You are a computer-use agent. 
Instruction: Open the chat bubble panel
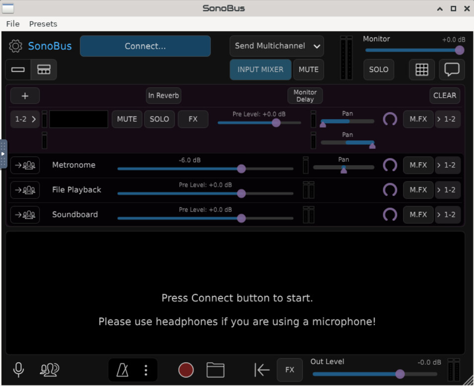452,70
